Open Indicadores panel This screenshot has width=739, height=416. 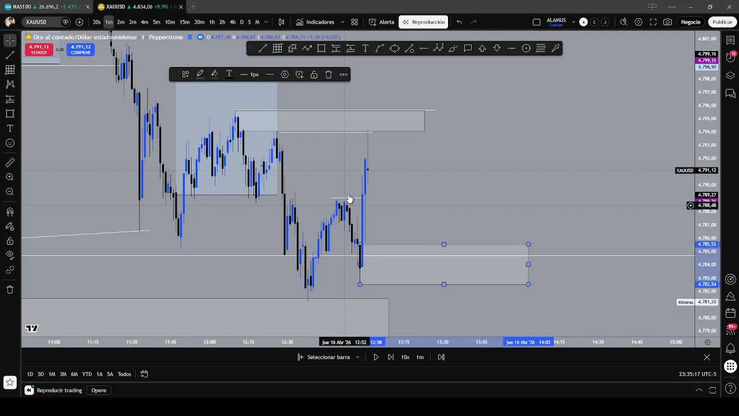[x=315, y=22]
